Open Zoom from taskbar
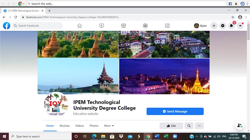Image resolution: width=250 pixels, height=140 pixels. pos(175,137)
